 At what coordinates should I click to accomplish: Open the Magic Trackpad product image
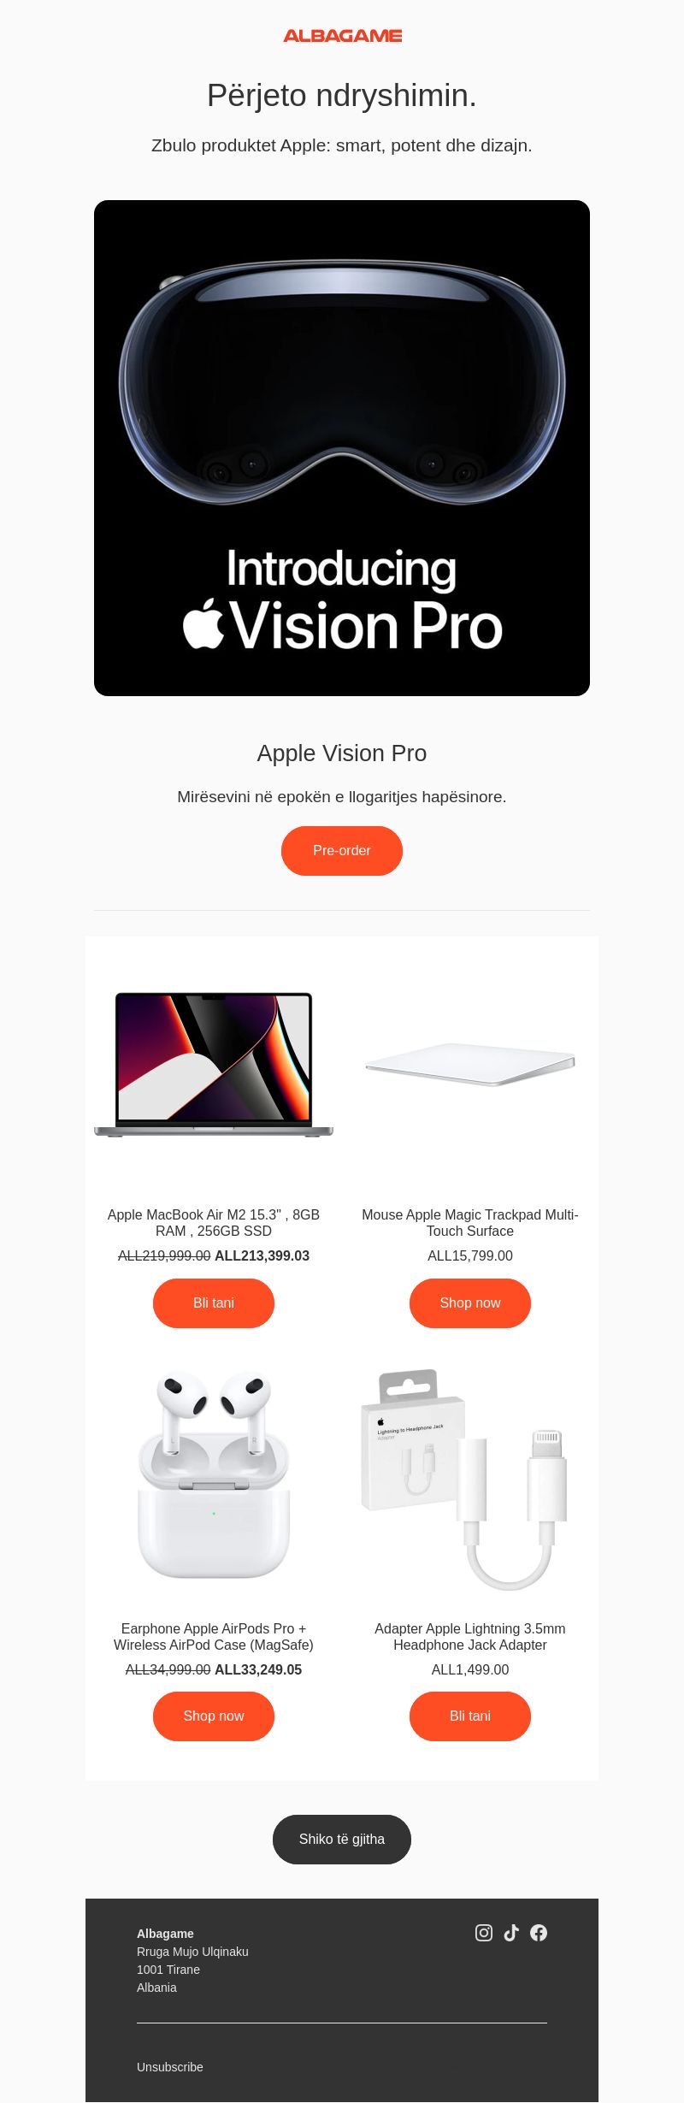(x=470, y=1065)
